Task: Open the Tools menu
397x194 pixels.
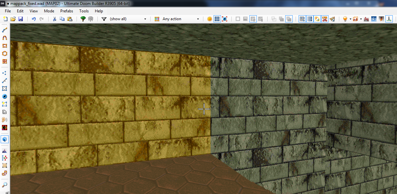Action: 84,11
